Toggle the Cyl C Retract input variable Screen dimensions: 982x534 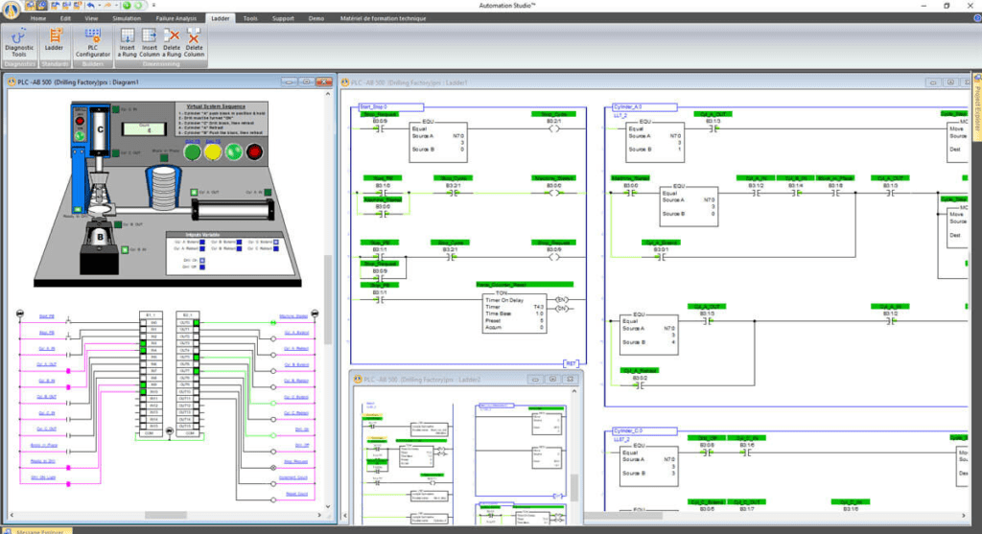point(276,248)
